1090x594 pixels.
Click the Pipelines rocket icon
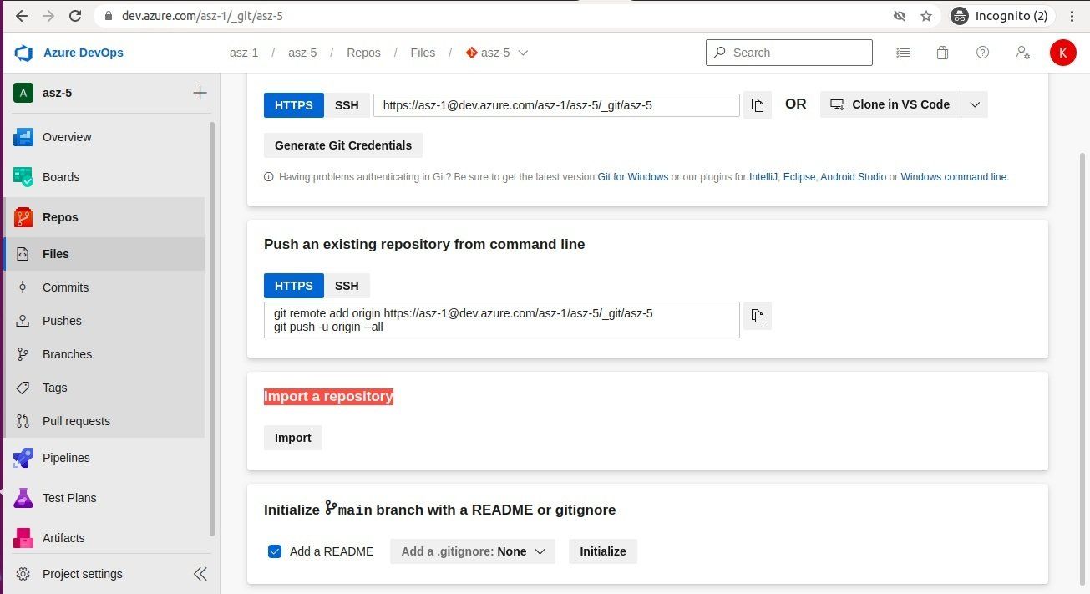[23, 458]
